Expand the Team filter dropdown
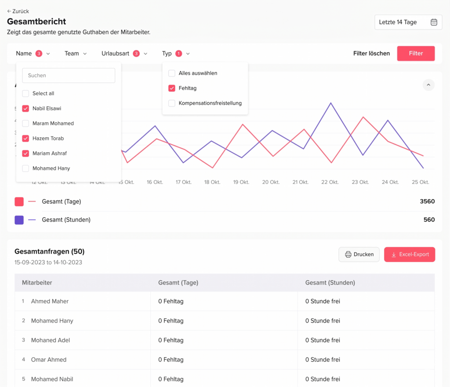This screenshot has height=387, width=450. pyautogui.click(x=76, y=54)
